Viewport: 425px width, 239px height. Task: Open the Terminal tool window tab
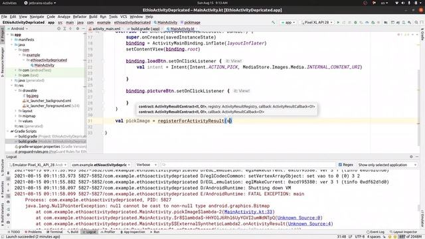click(x=54, y=232)
